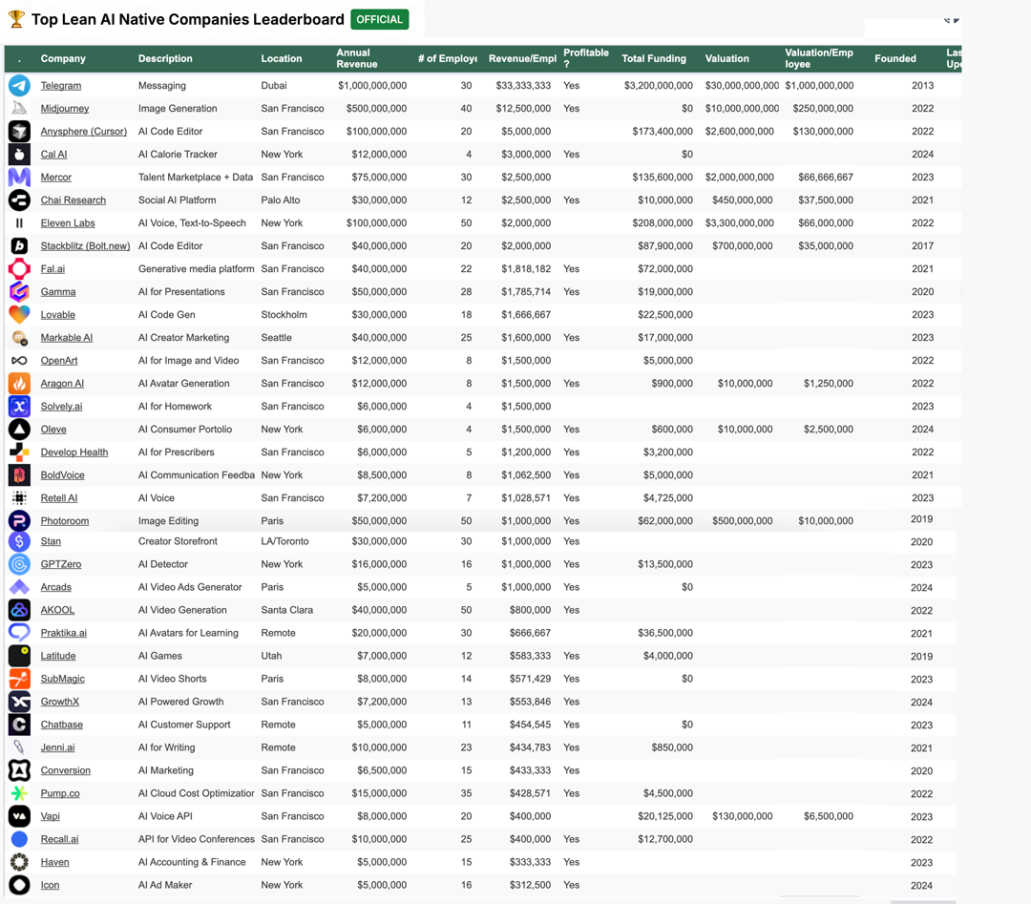
Task: Click the Fal.ai red logo icon
Action: (x=19, y=269)
